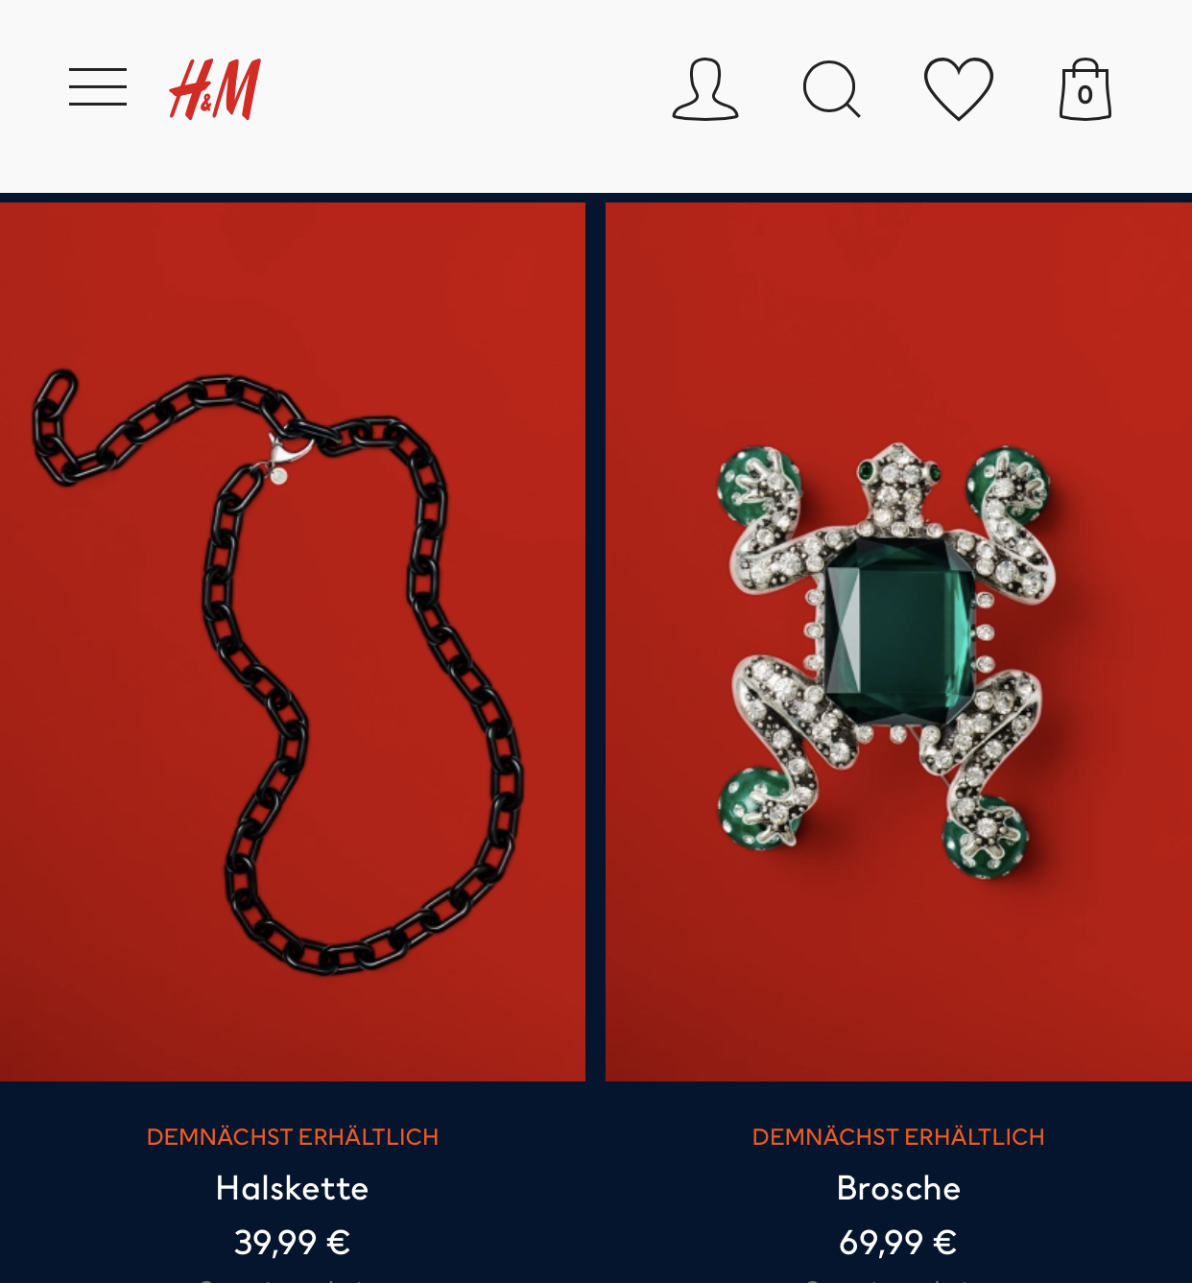
Task: Open search with the magnifier icon
Action: click(832, 89)
